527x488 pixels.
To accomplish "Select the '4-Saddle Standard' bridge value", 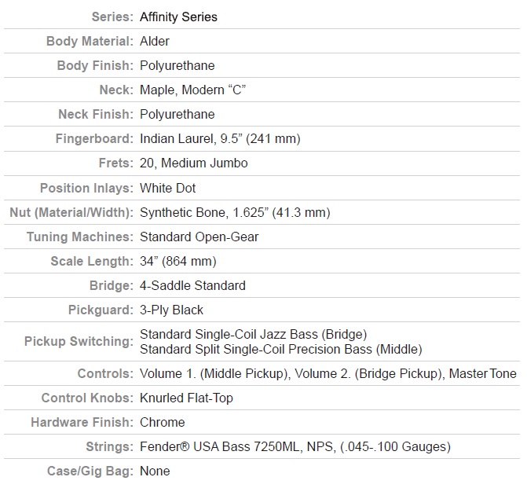I will [x=192, y=285].
